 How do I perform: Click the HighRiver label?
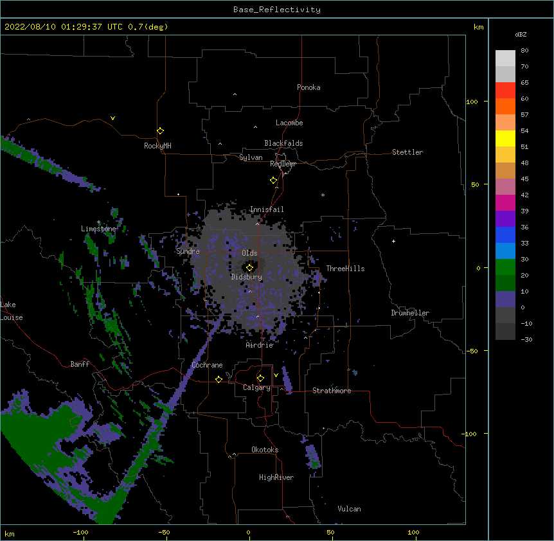(276, 477)
